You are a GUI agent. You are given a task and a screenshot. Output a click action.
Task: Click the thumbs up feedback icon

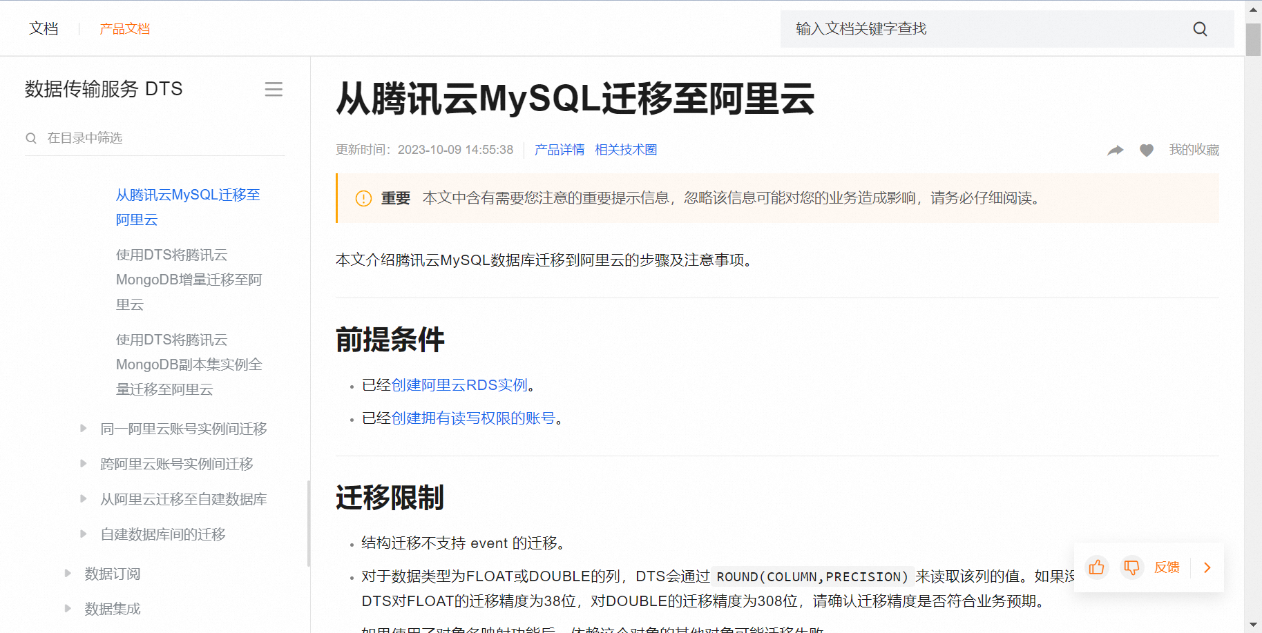[x=1096, y=567]
